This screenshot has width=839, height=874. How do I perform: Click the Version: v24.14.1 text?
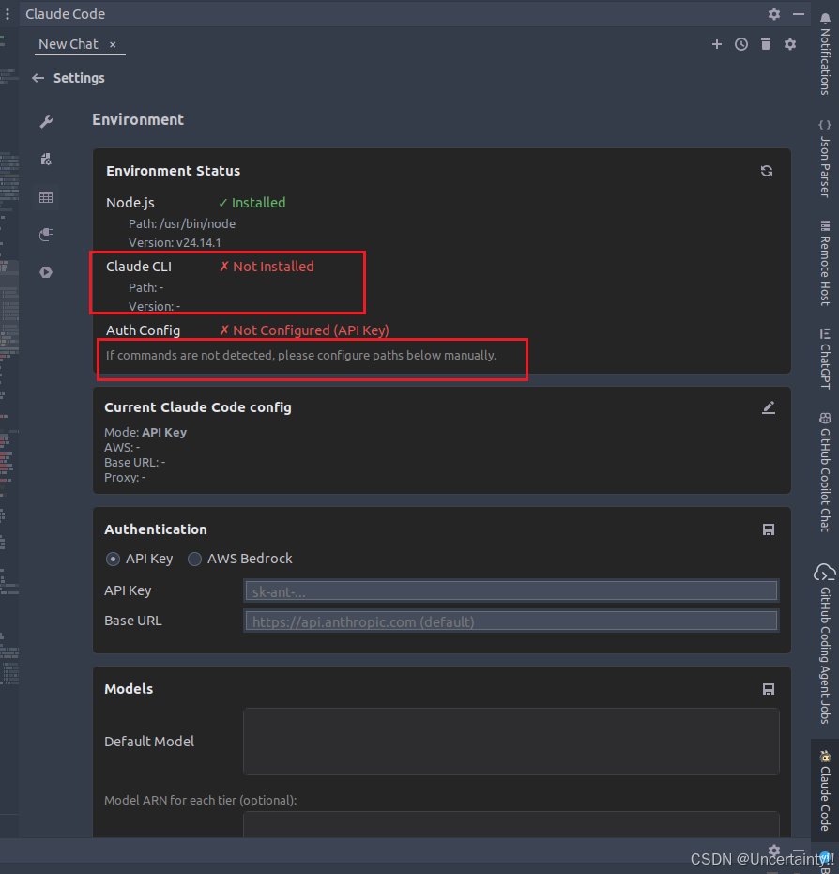click(x=175, y=243)
